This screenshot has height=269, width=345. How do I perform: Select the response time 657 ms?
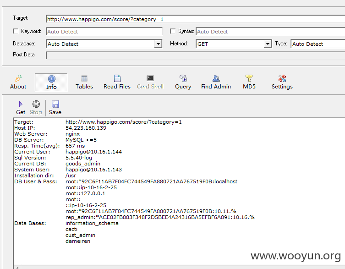[x=75, y=146]
